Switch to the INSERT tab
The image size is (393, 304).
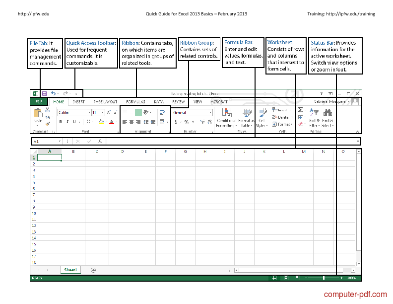point(78,102)
